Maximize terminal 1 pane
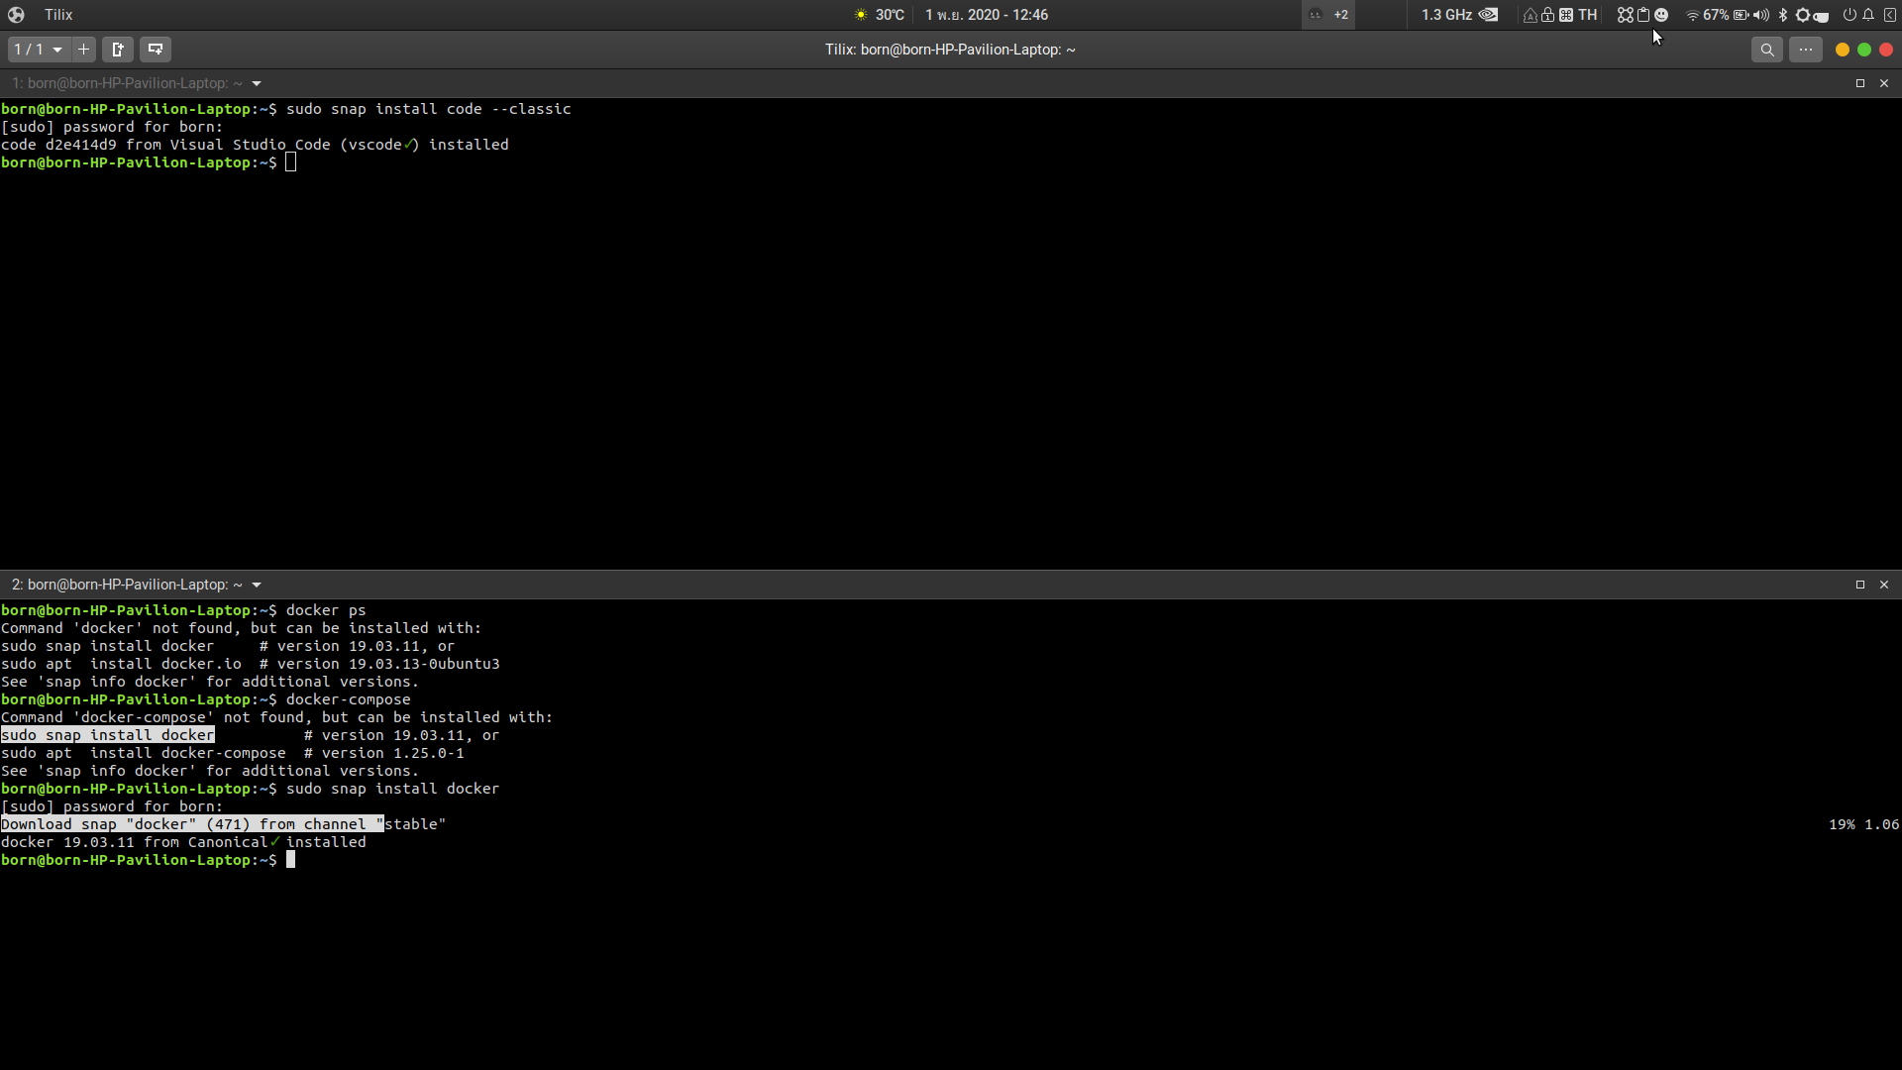The width and height of the screenshot is (1902, 1070). point(1860,83)
